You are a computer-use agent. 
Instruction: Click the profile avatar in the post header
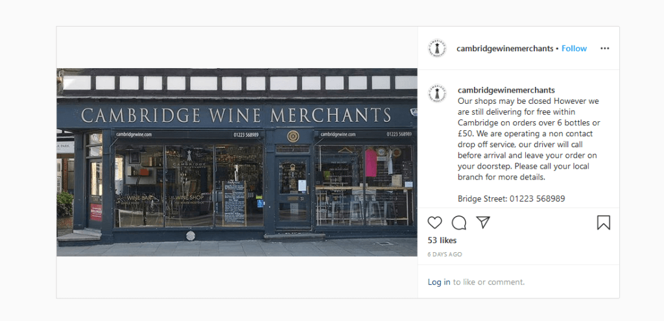tap(438, 49)
